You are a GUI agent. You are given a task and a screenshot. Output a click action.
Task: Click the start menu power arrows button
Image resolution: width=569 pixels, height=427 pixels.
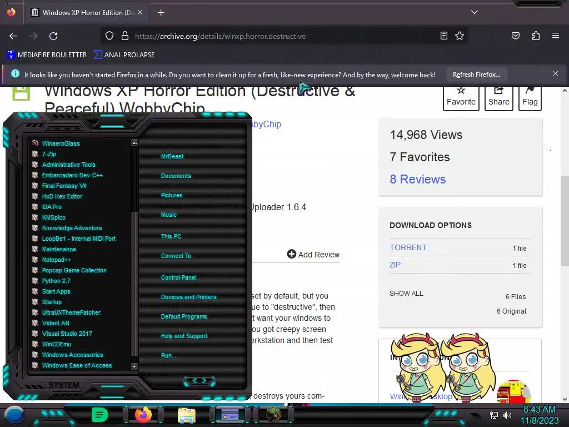tap(199, 380)
